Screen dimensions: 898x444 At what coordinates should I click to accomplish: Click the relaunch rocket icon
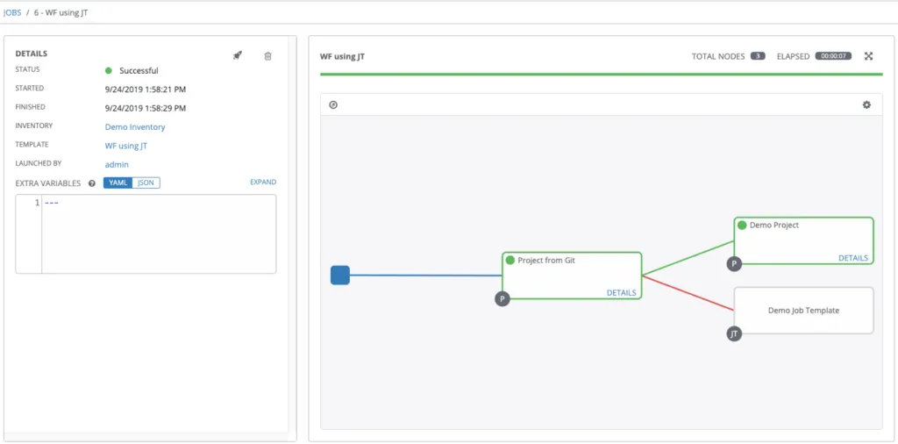[237, 55]
